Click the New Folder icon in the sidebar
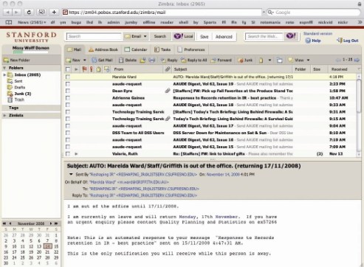The width and height of the screenshot is (364, 267). coord(6,60)
